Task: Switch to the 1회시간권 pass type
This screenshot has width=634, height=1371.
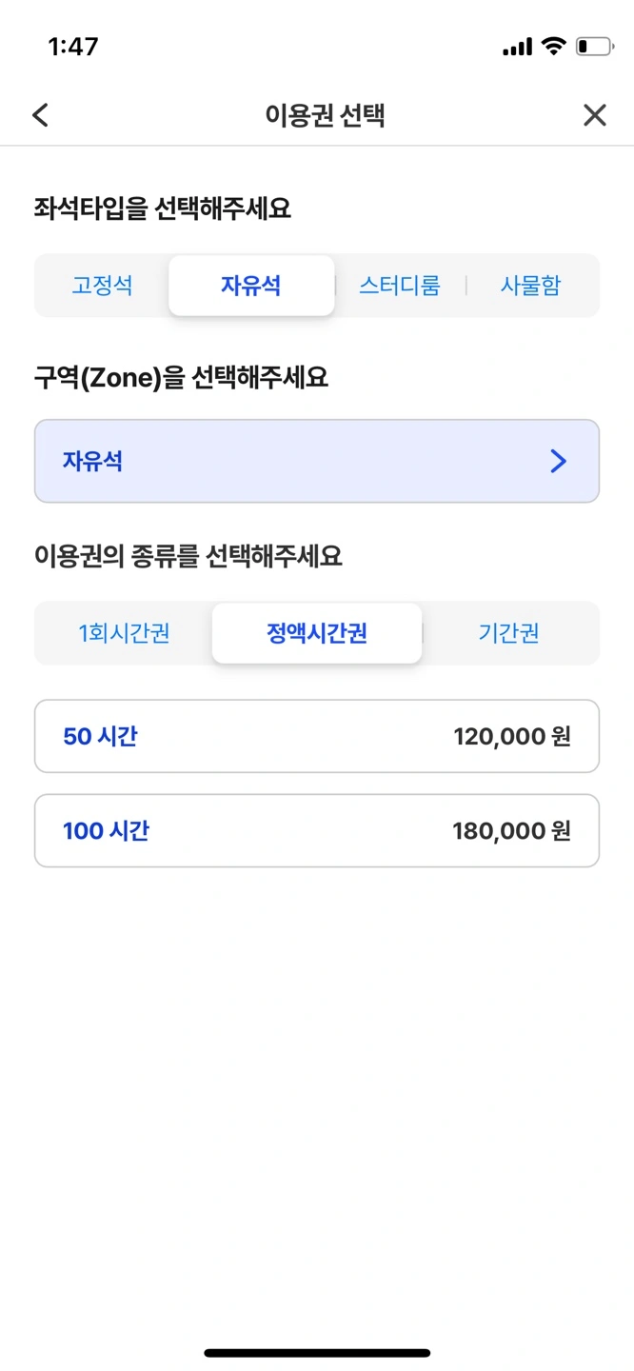Action: tap(124, 633)
